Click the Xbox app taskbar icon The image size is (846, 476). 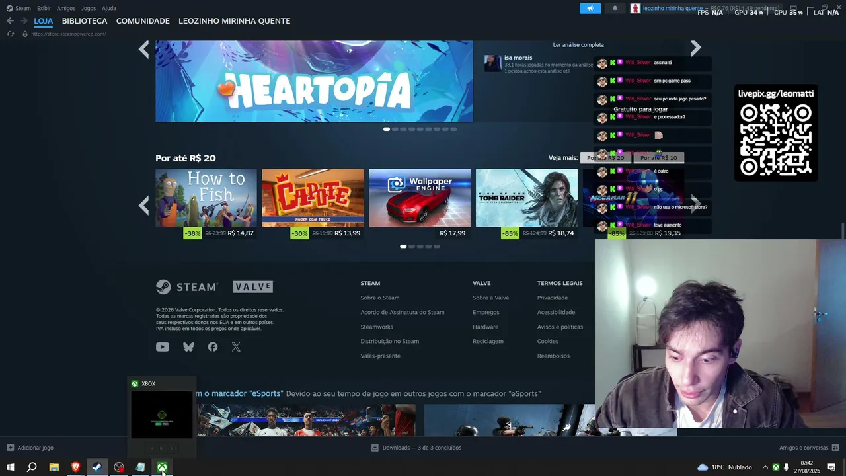pyautogui.click(x=162, y=467)
